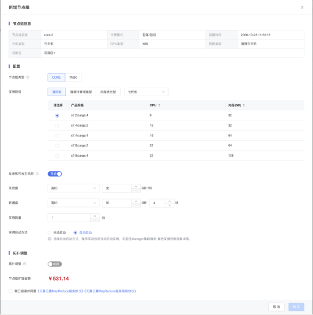This screenshot has width=313, height=315.
Task: Click the 实例数量 input field
Action: [69, 218]
